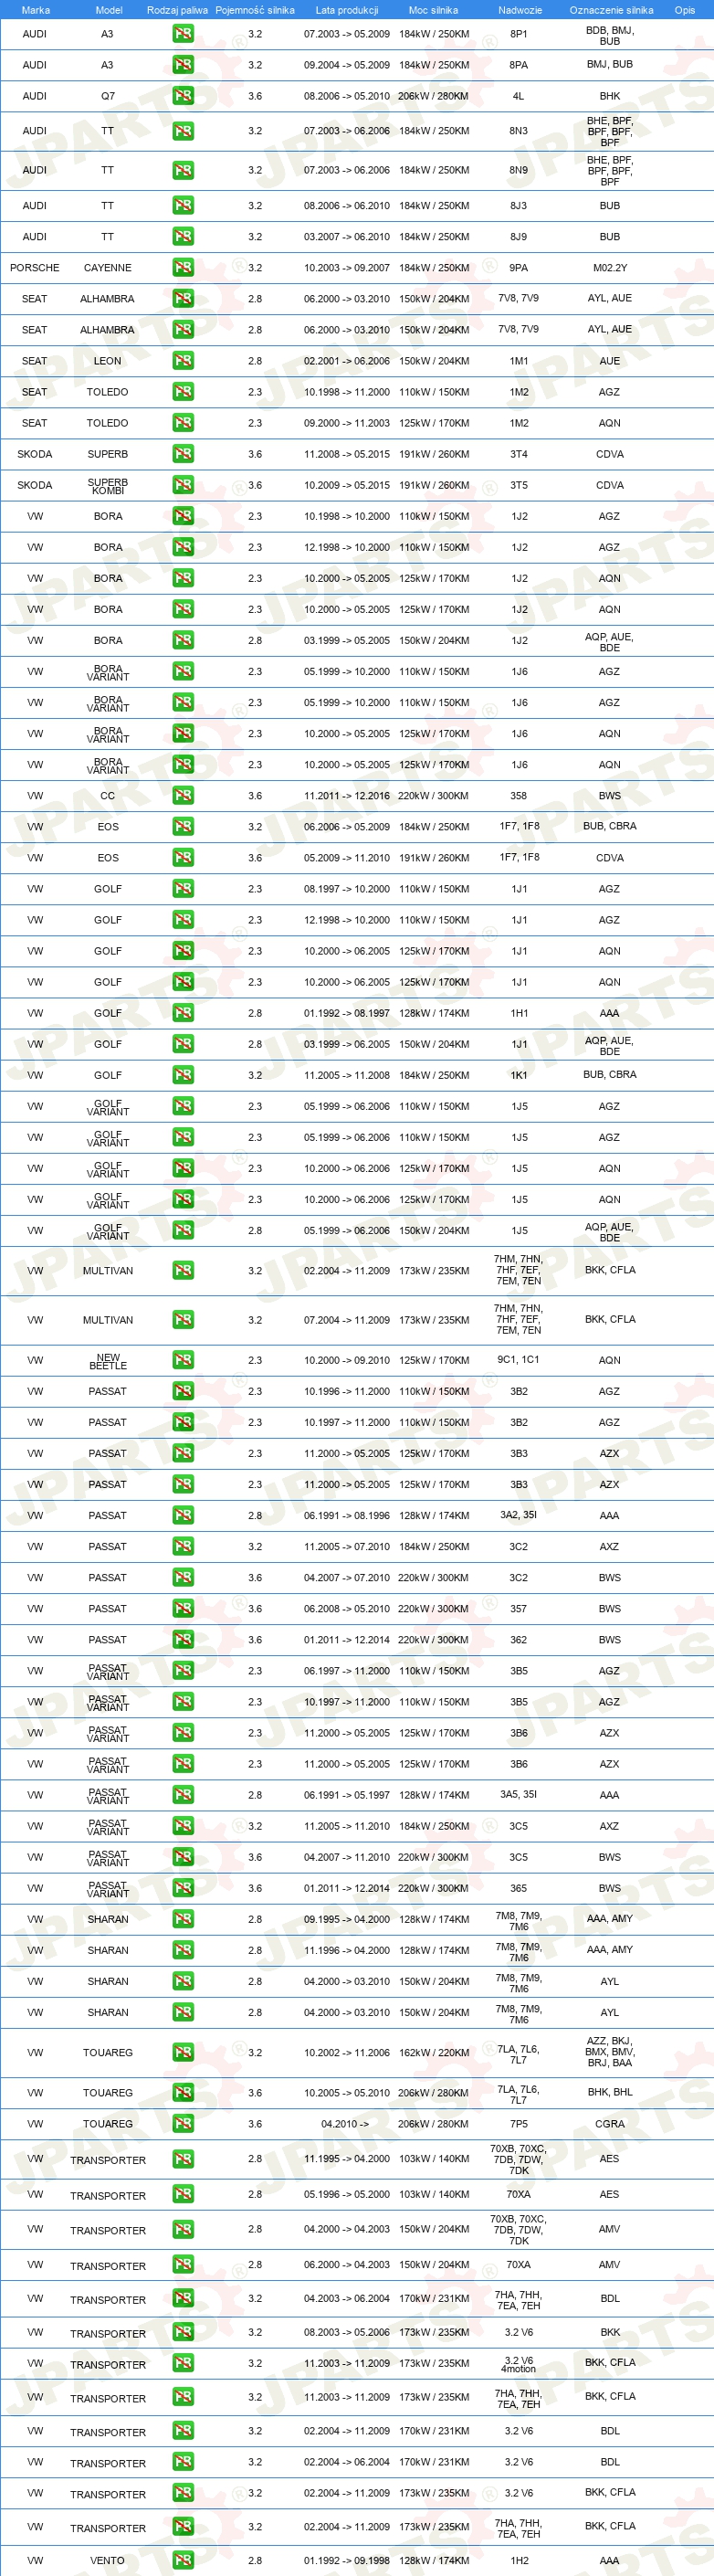
Task: Select the Q7 model cell
Action: [x=108, y=97]
